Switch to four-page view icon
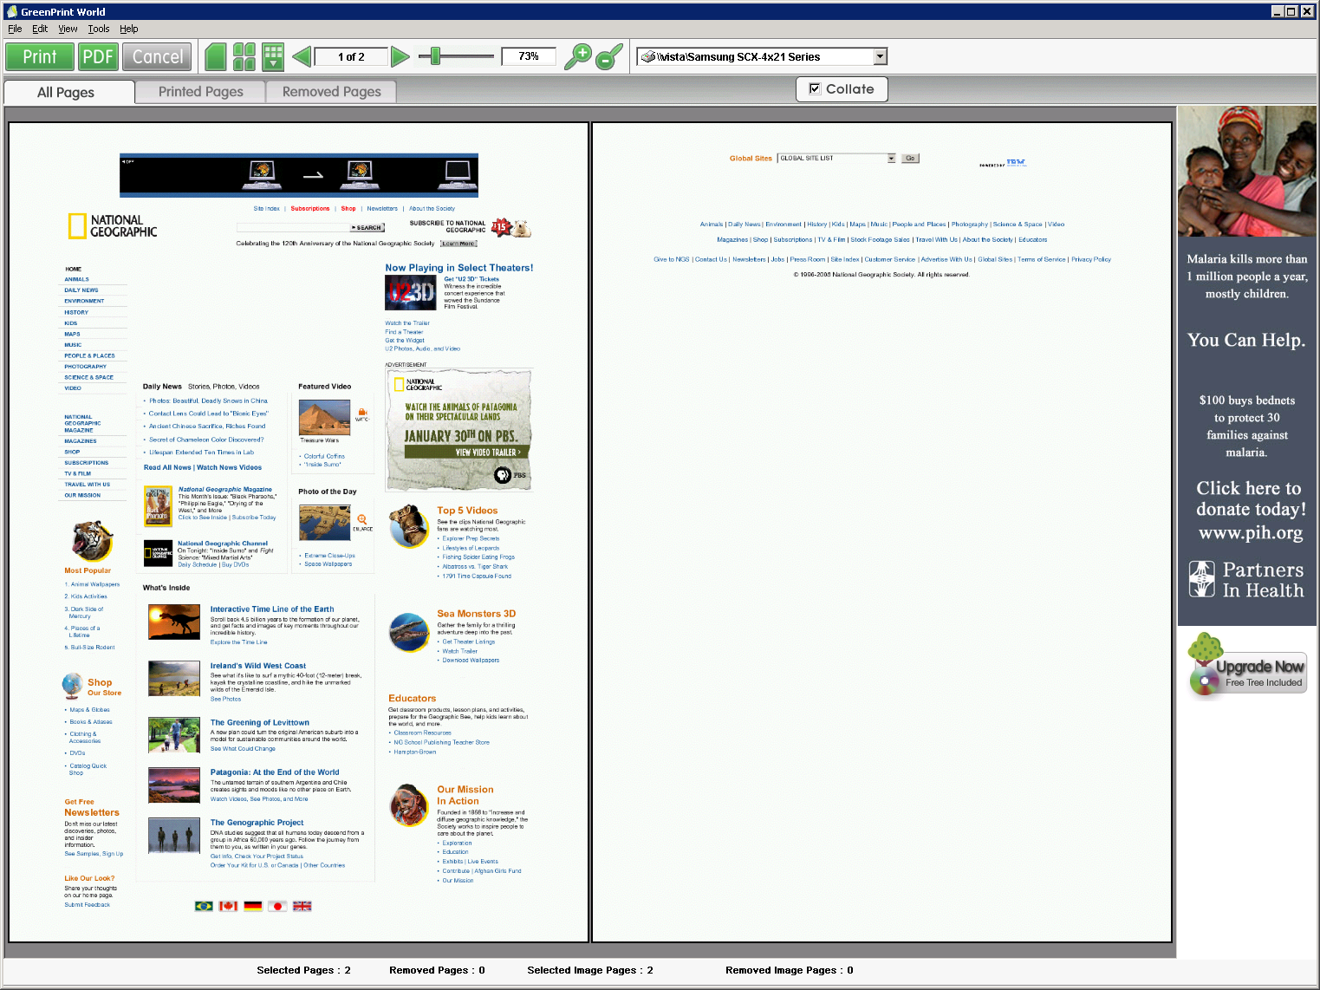Image resolution: width=1320 pixels, height=990 pixels. pos(244,57)
